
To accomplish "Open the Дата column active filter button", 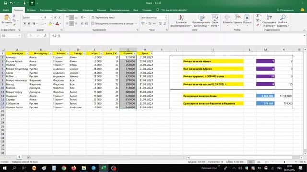I will tap(152, 54).
